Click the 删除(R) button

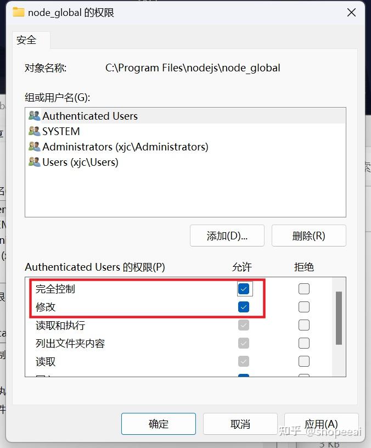pyautogui.click(x=309, y=236)
